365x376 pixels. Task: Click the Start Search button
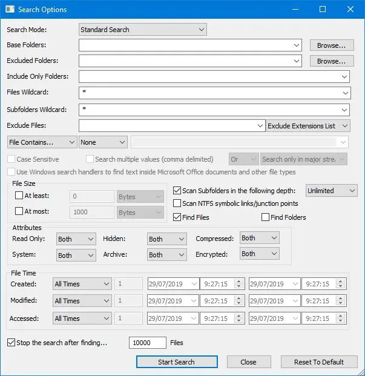pos(177,362)
